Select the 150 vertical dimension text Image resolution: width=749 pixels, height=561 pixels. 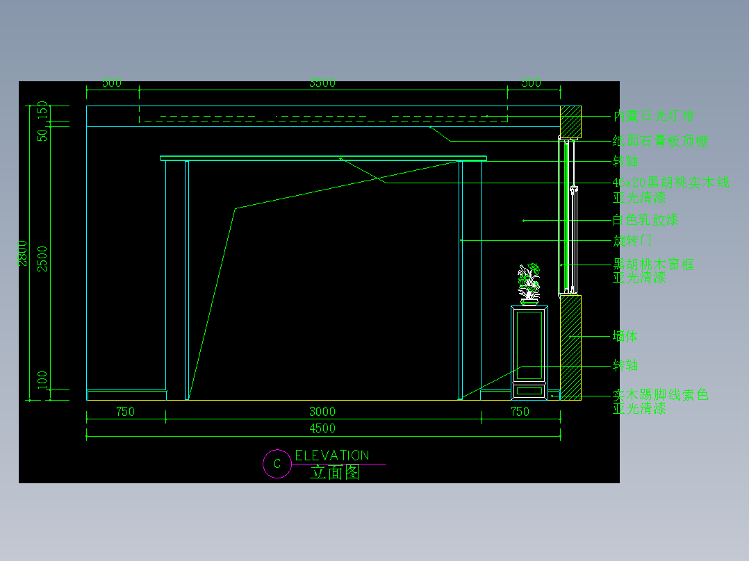click(42, 110)
